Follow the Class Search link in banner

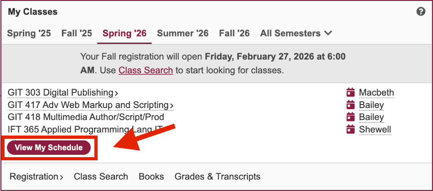pos(146,70)
